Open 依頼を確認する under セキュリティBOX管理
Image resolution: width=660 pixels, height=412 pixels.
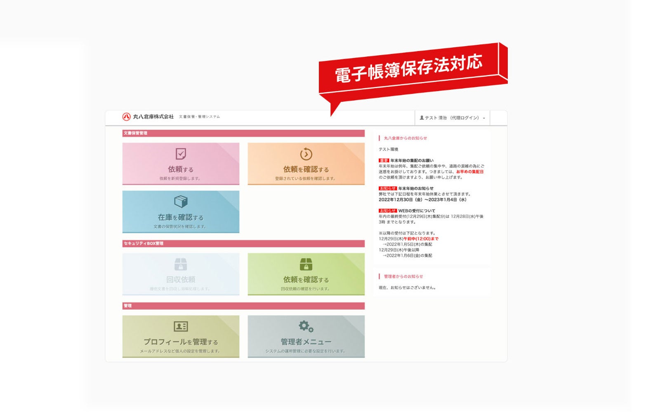pyautogui.click(x=306, y=280)
